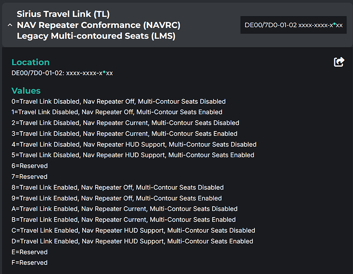Click the NAV Repeater Conformance (NAVRC) title

[x=99, y=25]
